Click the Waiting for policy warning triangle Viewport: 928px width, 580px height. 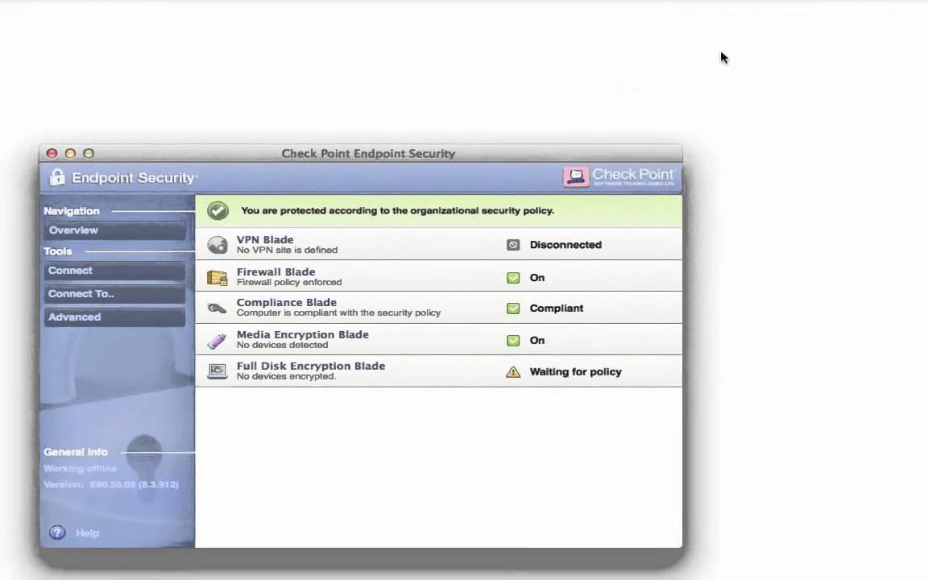[513, 371]
